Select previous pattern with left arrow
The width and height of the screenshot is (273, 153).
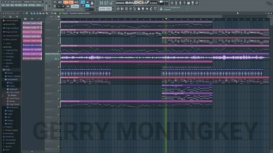click(x=97, y=8)
